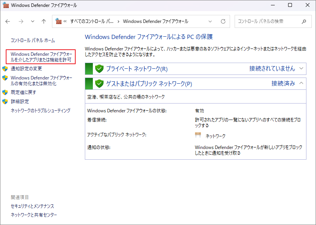Go back with the left arrow button

pos(8,21)
